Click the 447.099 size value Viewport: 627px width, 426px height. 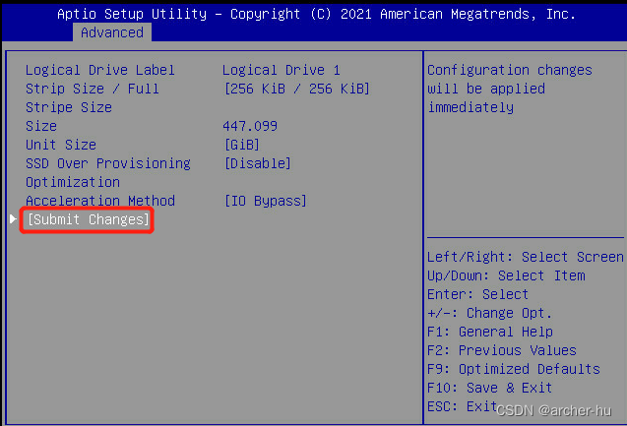tap(250, 126)
